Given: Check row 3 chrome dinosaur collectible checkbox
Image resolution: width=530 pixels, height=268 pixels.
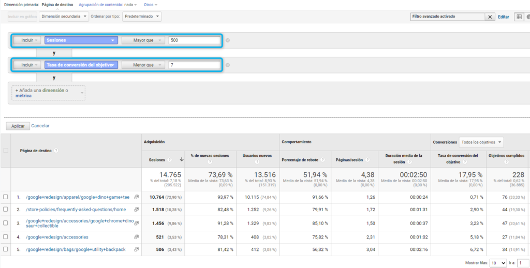Looking at the screenshot, I should click(x=5, y=224).
